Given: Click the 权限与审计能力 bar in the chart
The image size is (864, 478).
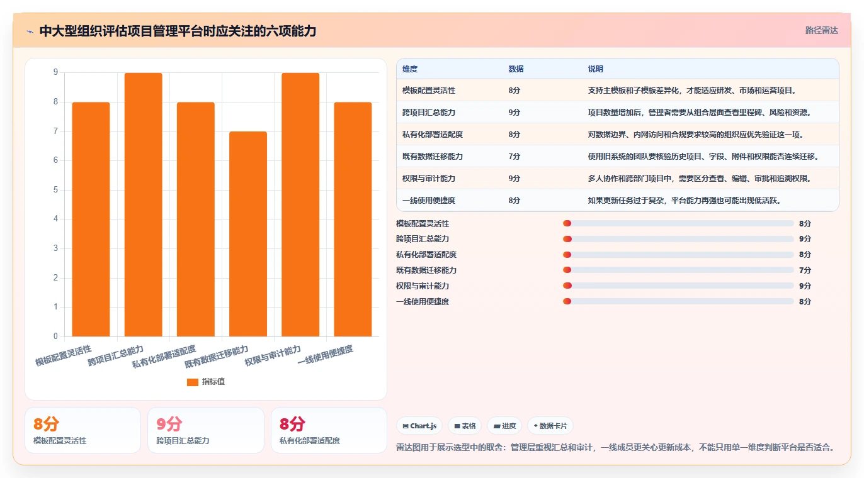Looking at the screenshot, I should tap(300, 204).
